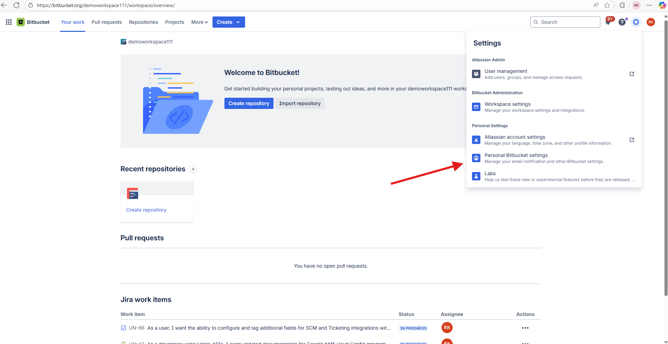Click inside the Search field
The width and height of the screenshot is (668, 344).
tap(565, 22)
